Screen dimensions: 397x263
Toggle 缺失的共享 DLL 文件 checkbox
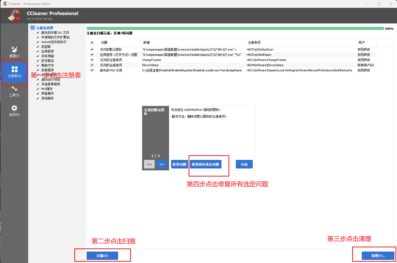tap(38, 33)
